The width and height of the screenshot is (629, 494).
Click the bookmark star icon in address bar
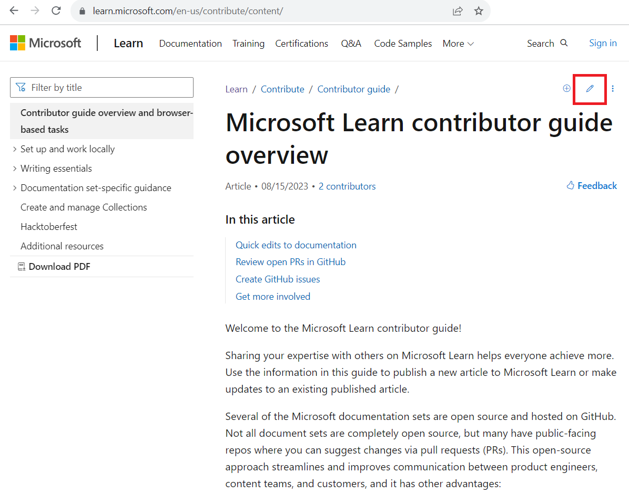[478, 10]
